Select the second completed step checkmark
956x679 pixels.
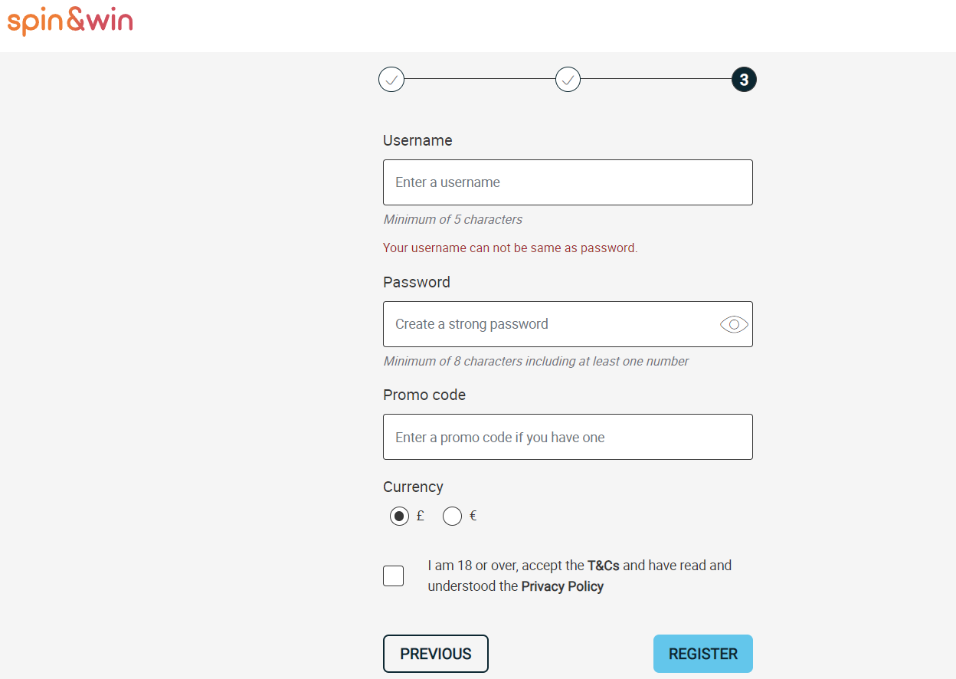tap(568, 79)
